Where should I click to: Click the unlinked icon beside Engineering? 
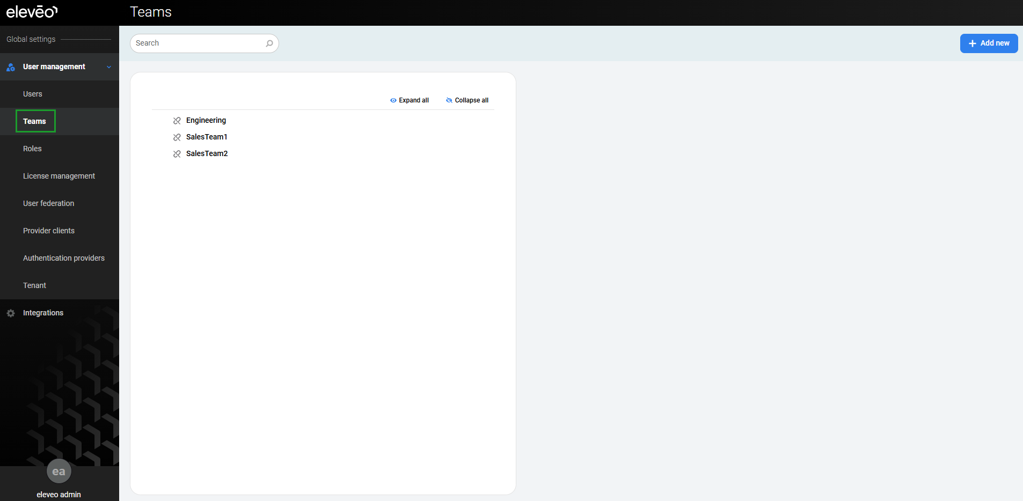coord(177,121)
